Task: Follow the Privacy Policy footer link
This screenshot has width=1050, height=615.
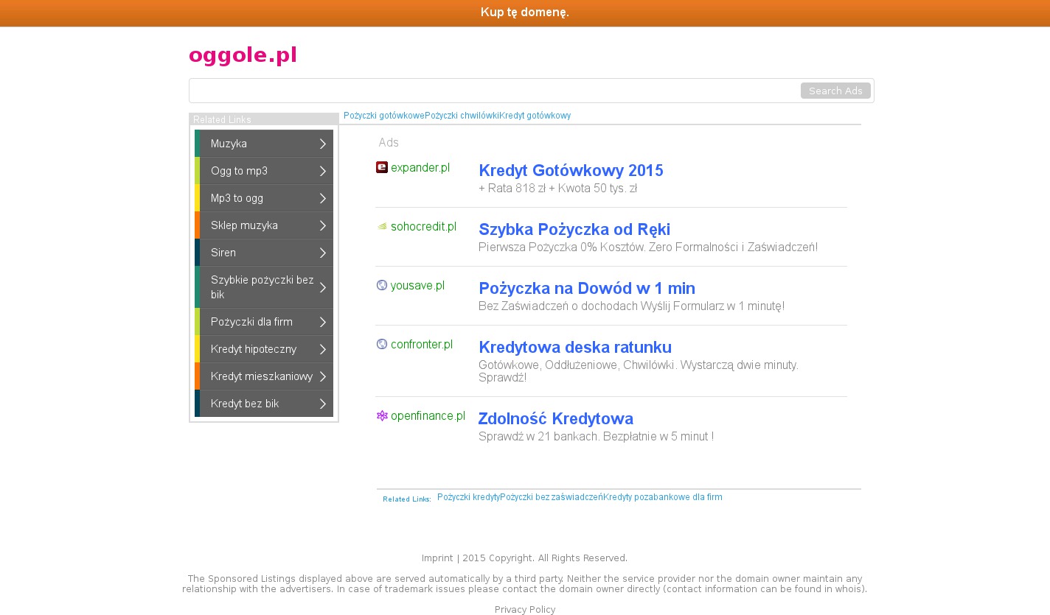Action: click(x=524, y=609)
